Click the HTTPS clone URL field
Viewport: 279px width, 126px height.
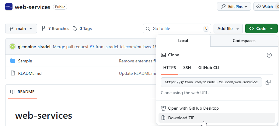211,82
